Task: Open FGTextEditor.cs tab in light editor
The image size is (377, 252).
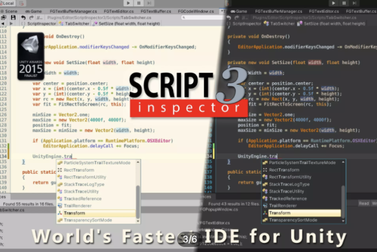Action: 119,11
